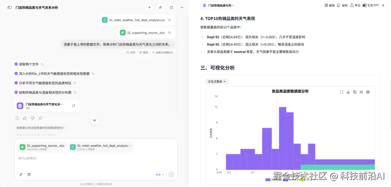Screen dimensions: 391x187
Task: Start a new chat with plus icon
Action: (x=150, y=8)
